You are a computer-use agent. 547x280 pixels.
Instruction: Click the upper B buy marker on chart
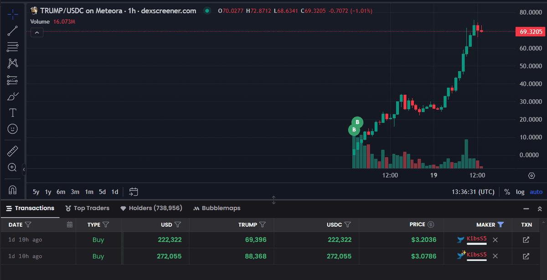point(358,122)
